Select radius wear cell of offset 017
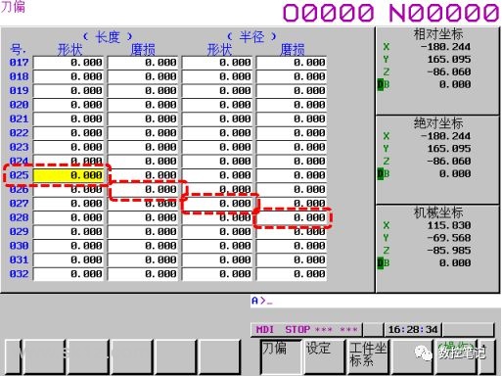 click(292, 63)
